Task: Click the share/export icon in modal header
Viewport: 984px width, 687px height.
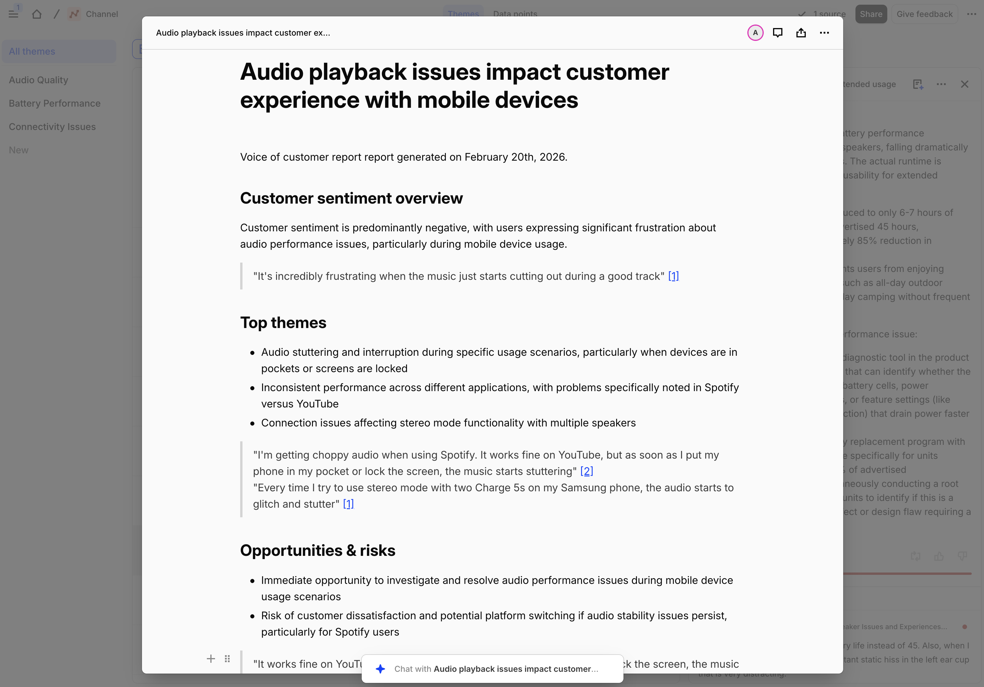Action: pos(801,33)
